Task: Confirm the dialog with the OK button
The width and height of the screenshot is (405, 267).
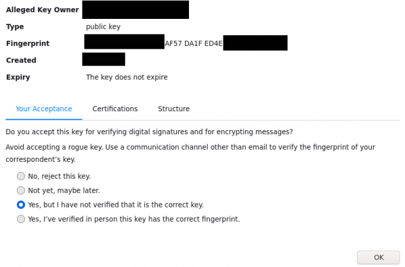Action: 379,257
